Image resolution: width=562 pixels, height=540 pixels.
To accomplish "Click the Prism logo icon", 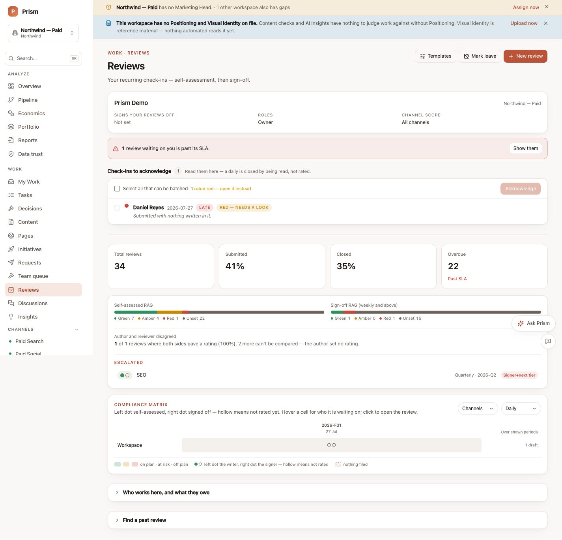I will 13,11.
